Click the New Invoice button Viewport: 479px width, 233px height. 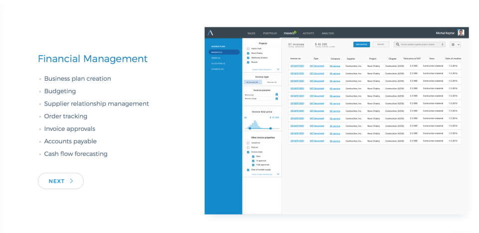tap(361, 44)
